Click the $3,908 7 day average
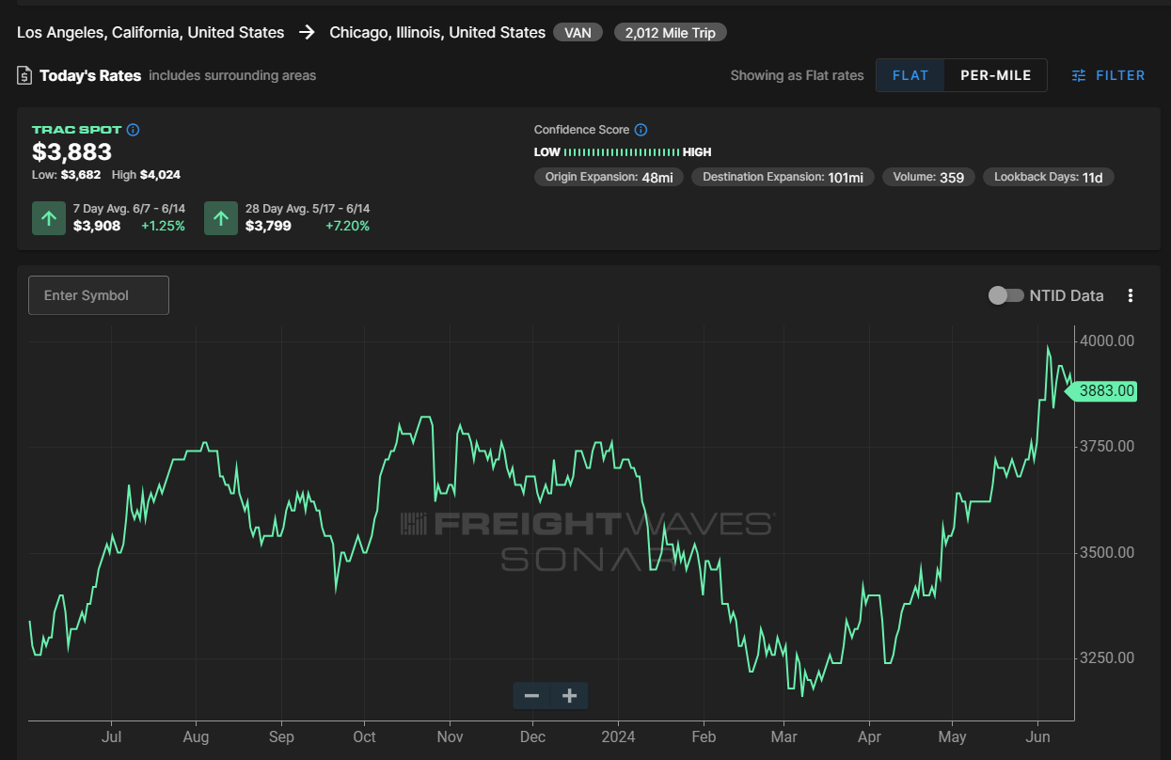Screen dimensions: 1171x760 (97, 226)
